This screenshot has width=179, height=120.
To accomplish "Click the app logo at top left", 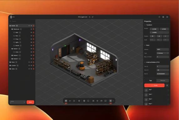I will pyautogui.click(x=11, y=17).
